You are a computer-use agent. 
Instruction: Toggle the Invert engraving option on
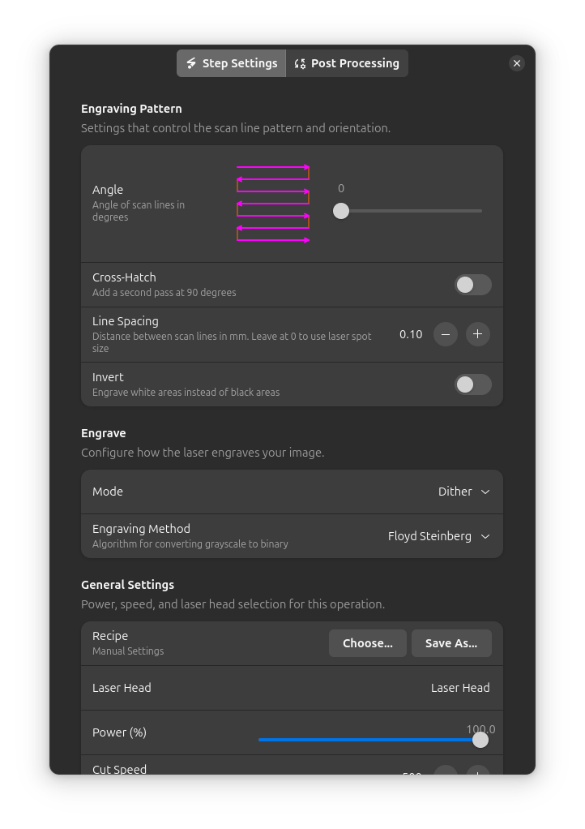click(x=473, y=384)
